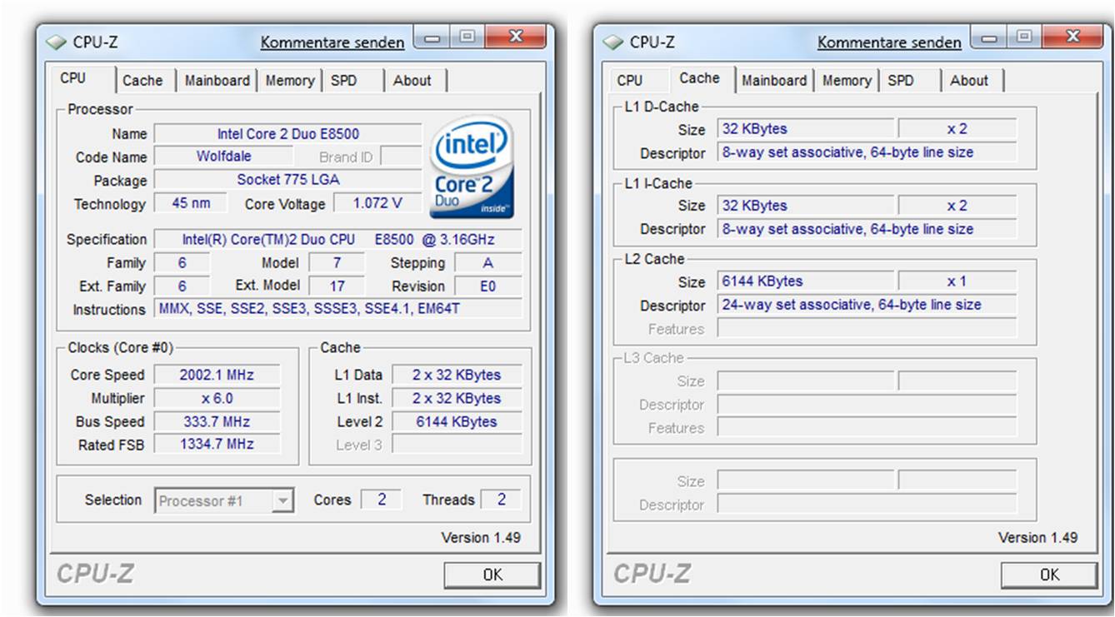This screenshot has height=617, width=1115.
Task: Click the Multiplier value x 6.0
Action: point(217,398)
